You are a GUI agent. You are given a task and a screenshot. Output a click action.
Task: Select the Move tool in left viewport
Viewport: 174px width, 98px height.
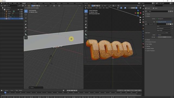26,18
